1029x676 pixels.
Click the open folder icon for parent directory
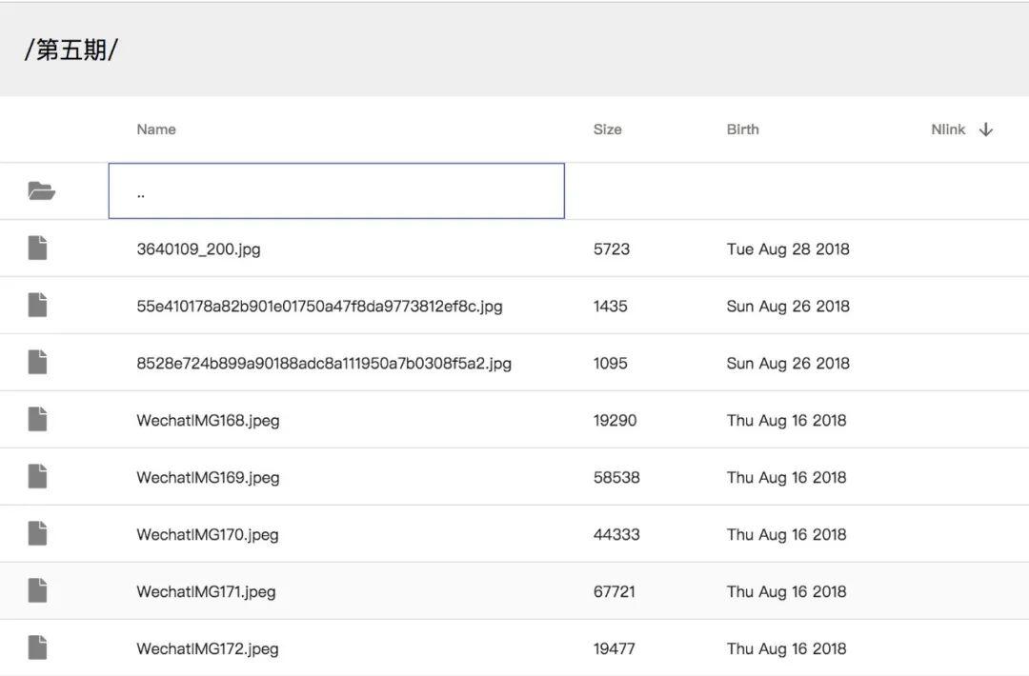point(41,191)
